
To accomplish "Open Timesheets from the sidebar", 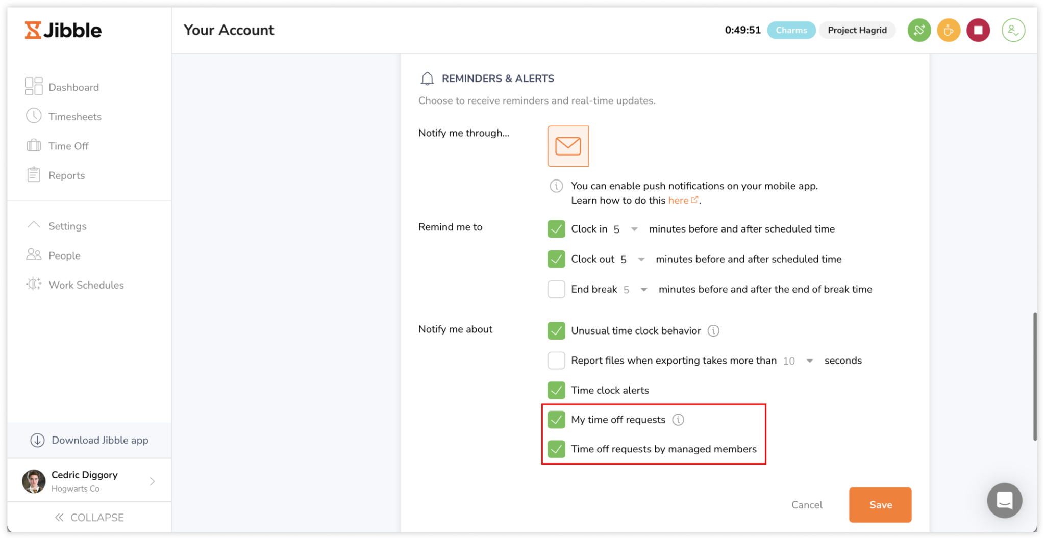I will pyautogui.click(x=75, y=116).
